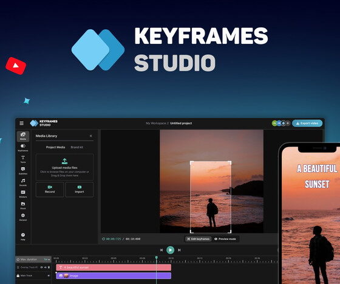Mute Overlay Track #1 audio
Image resolution: width=340 pixels, height=284 pixels.
pyautogui.click(x=46, y=268)
